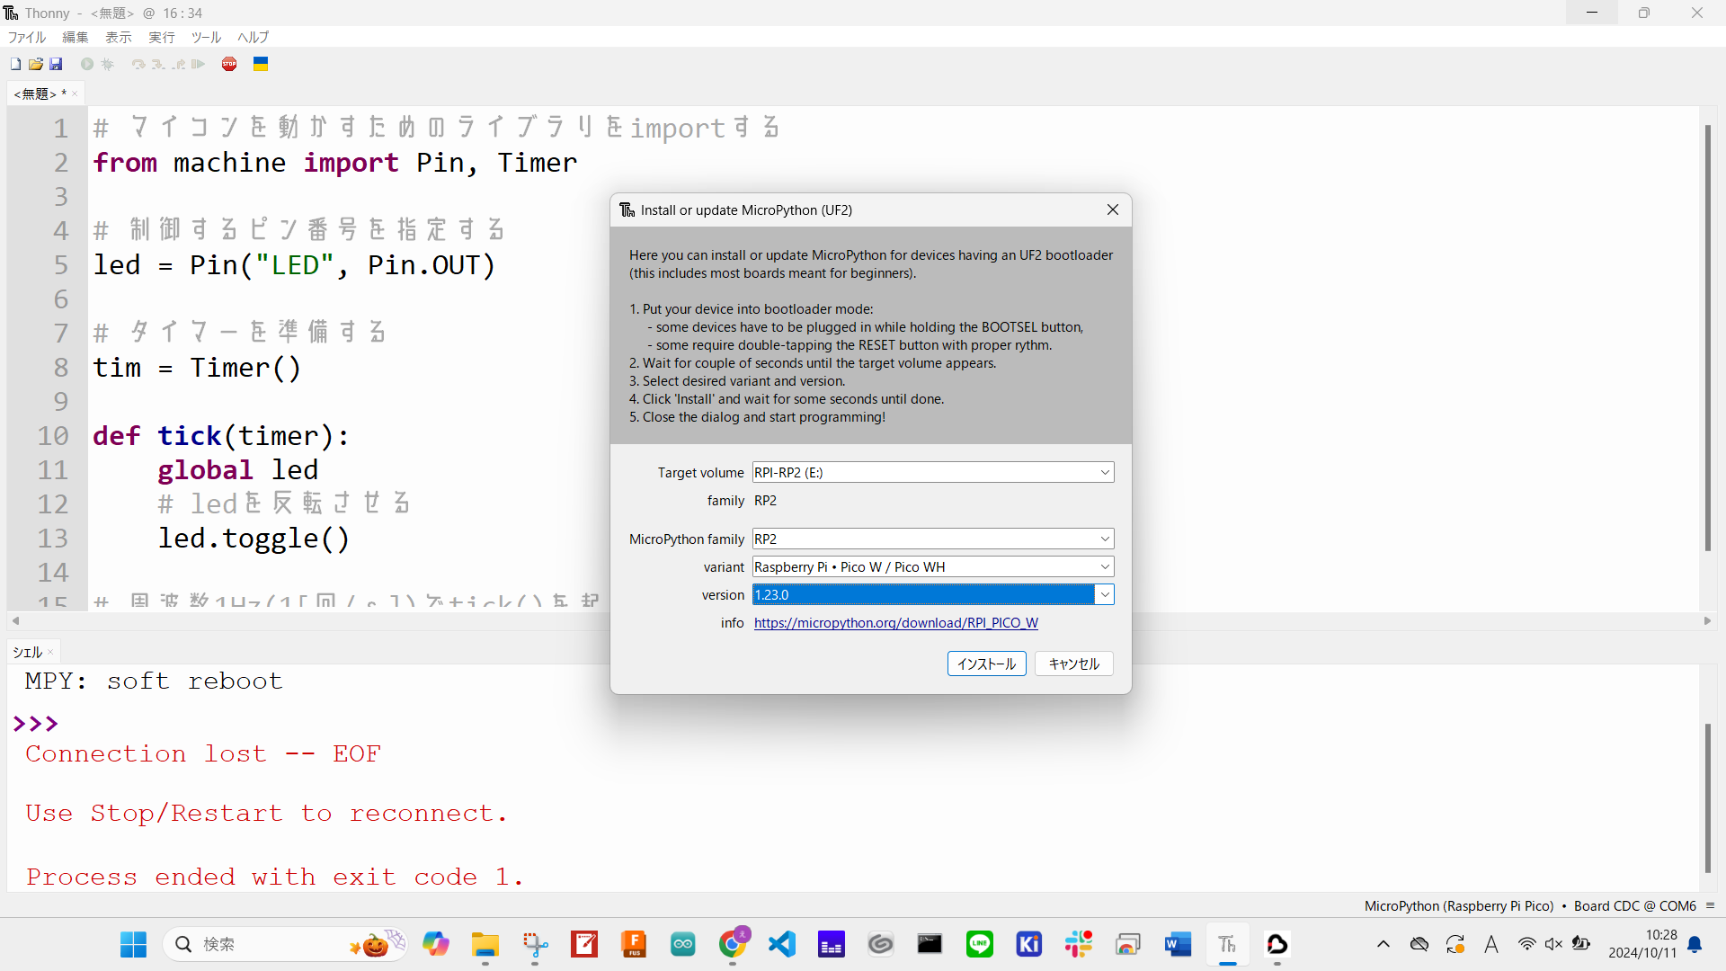
Task: Open the LINE app in taskbar
Action: tap(979, 944)
